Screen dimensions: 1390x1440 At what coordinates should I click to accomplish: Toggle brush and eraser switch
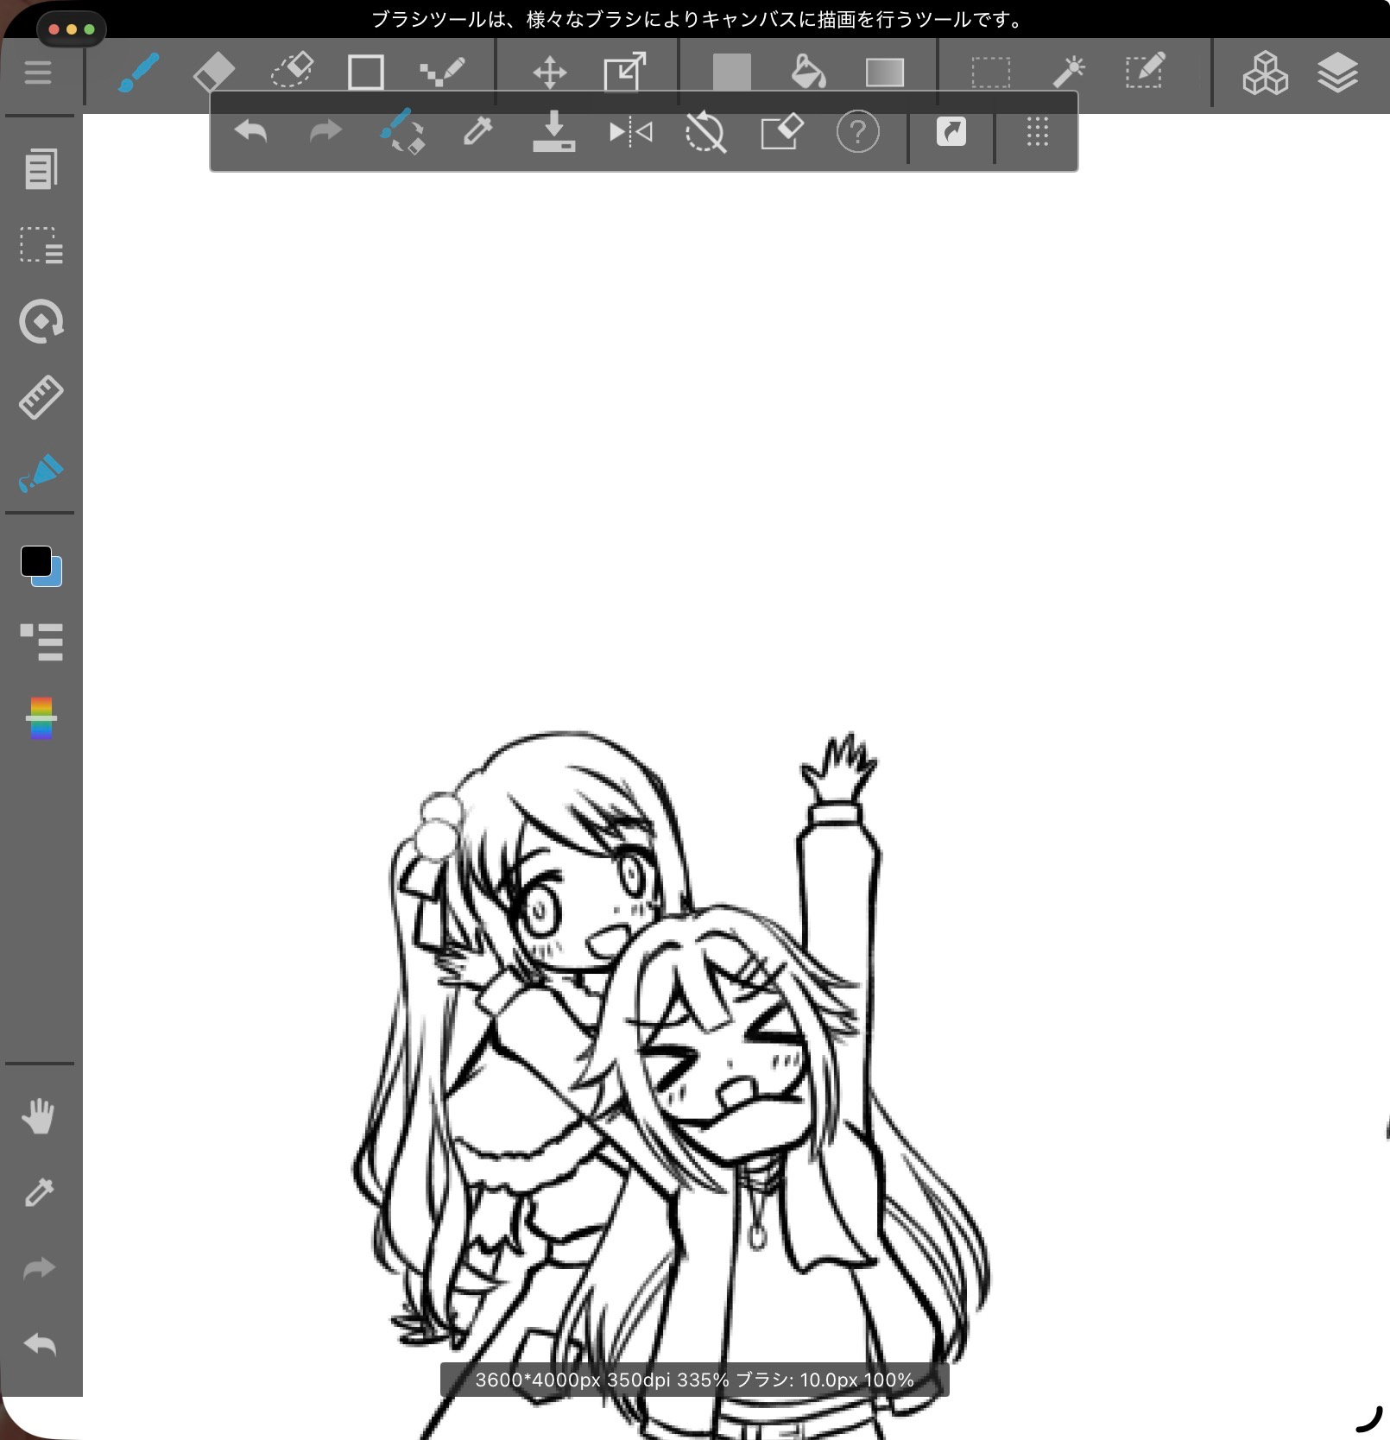coord(402,132)
